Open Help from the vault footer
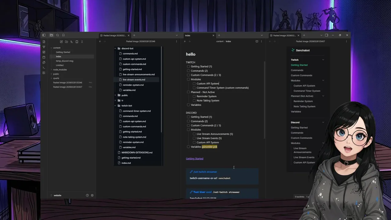The width and height of the screenshot is (391, 220). coord(87,195)
